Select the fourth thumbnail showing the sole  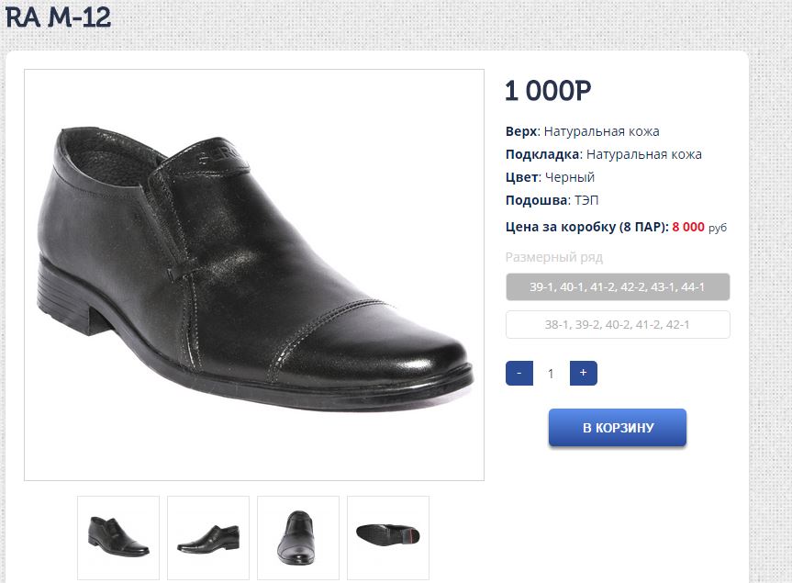(x=388, y=537)
